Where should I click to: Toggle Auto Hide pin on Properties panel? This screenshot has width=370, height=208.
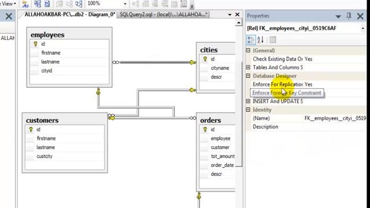point(349,16)
